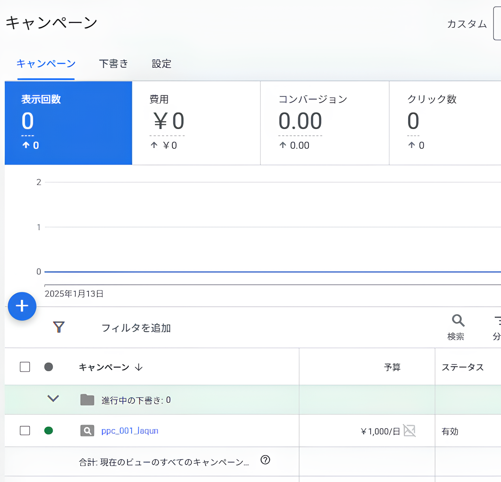Select the checkbox for the ppc_001_Jaqun row

tap(24, 431)
